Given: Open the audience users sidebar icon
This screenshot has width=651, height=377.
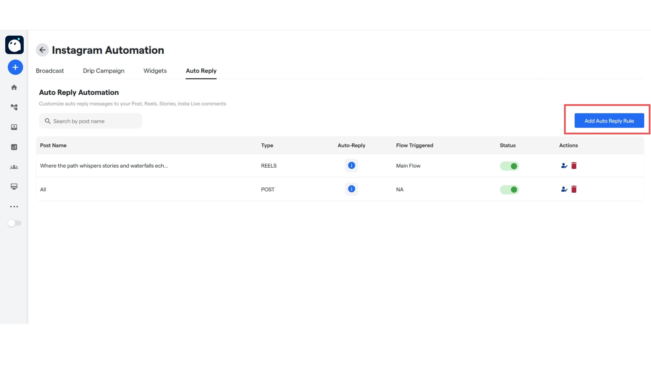Looking at the screenshot, I should point(14,167).
